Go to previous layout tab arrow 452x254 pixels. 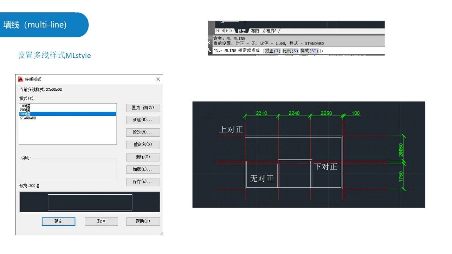click(x=223, y=31)
